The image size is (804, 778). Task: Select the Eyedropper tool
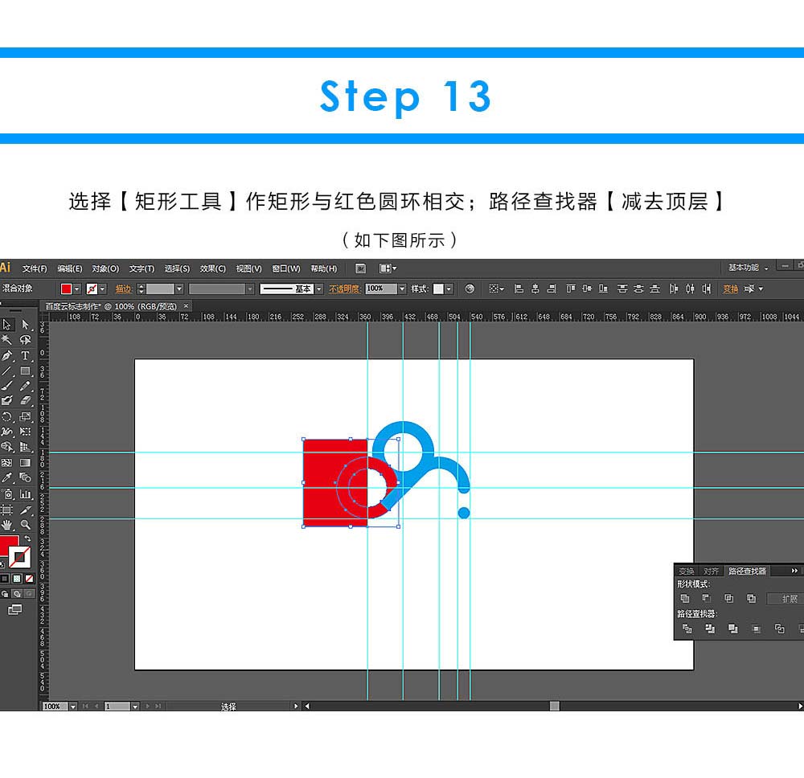[6, 477]
